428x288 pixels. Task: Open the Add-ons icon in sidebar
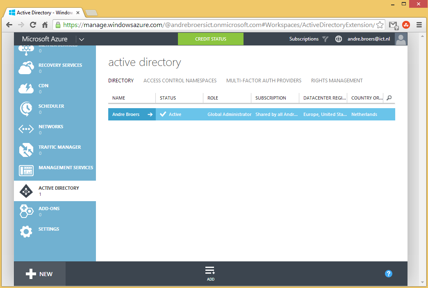click(x=26, y=211)
